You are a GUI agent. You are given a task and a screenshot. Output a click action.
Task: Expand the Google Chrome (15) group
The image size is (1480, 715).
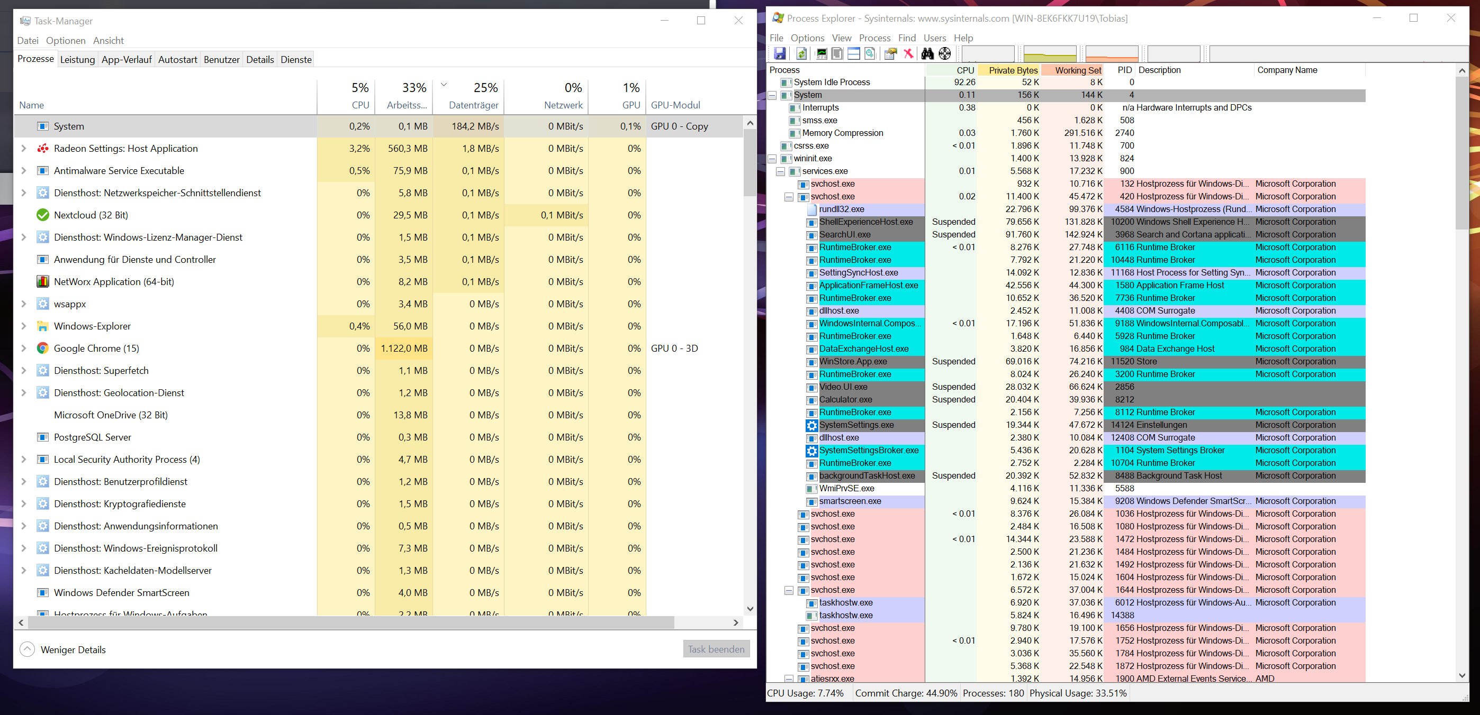pyautogui.click(x=24, y=349)
